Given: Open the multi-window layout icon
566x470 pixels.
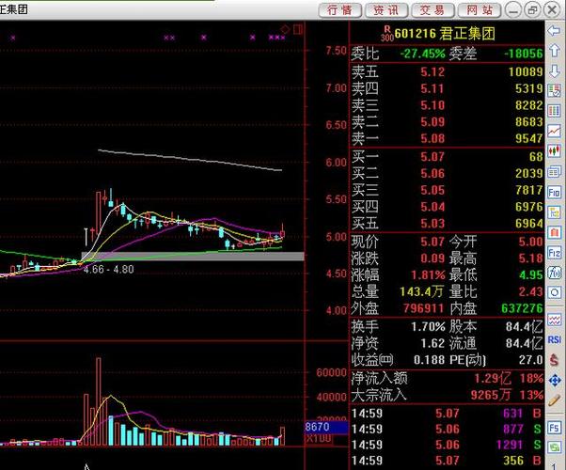Looking at the screenshot, I should 554,172.
